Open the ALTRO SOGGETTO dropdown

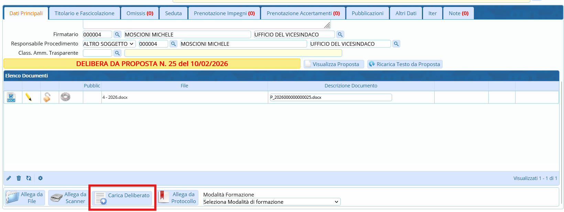pos(109,44)
